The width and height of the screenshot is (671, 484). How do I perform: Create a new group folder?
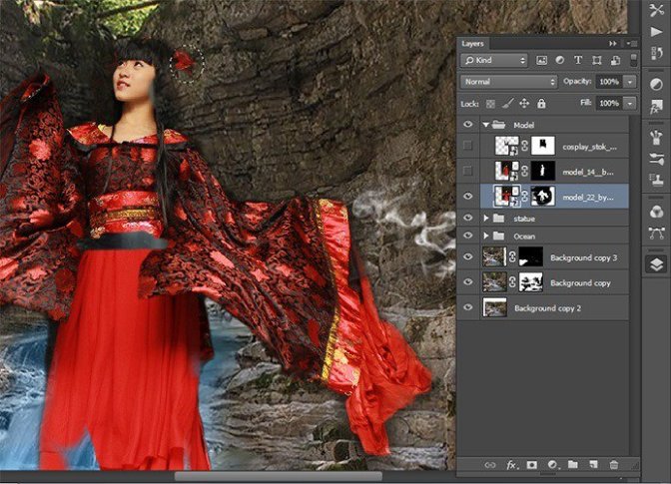[x=572, y=465]
